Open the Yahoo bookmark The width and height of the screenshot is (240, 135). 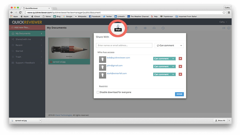(x=47, y=16)
